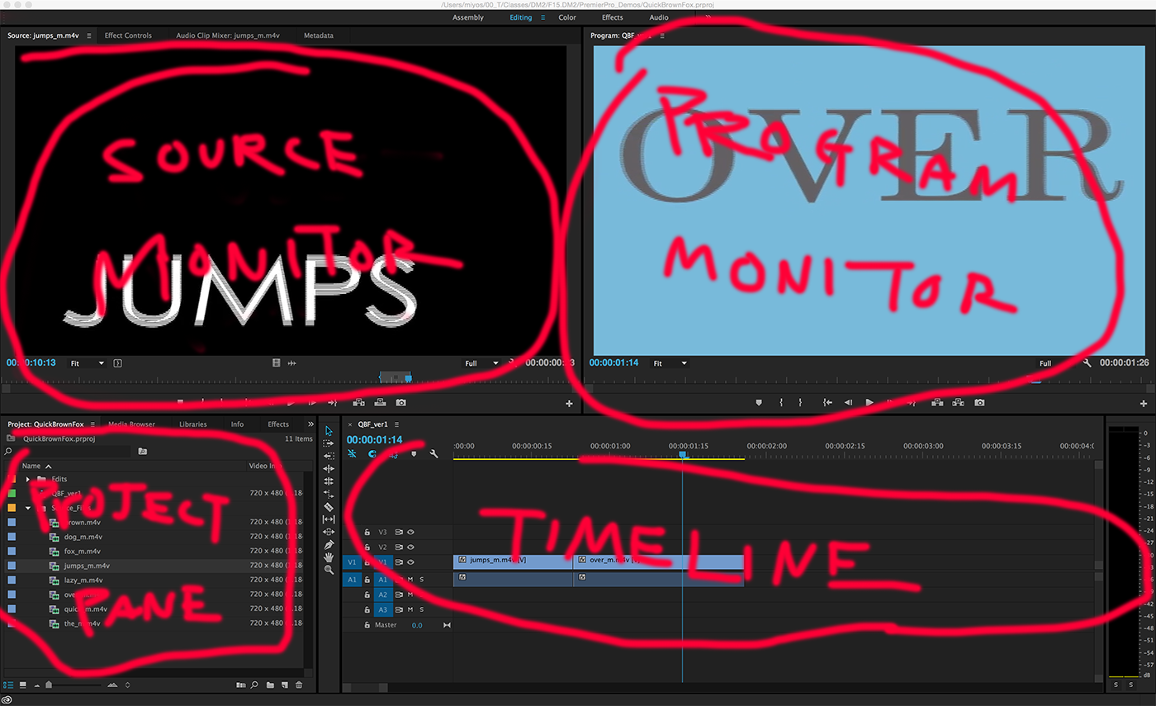This screenshot has width=1156, height=706.
Task: Select the Pen tool in the toolbar
Action: [329, 545]
